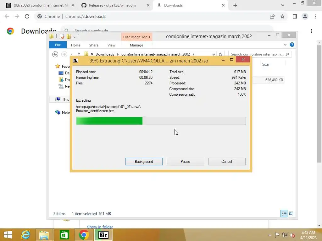
Task: Open the Downloads page more actions menu
Action: pos(311,31)
